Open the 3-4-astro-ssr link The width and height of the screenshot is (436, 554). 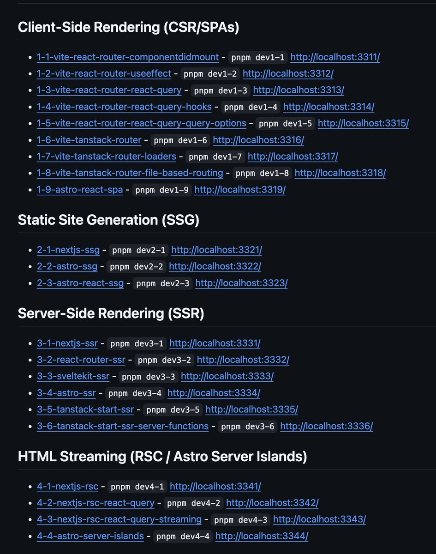pos(66,393)
